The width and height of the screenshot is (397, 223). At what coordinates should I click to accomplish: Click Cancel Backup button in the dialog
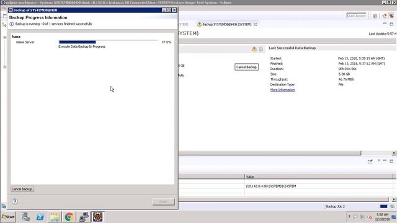coord(22,189)
